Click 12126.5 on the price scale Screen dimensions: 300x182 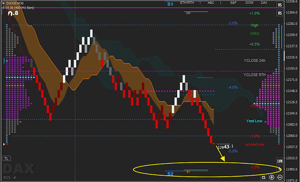[291, 102]
